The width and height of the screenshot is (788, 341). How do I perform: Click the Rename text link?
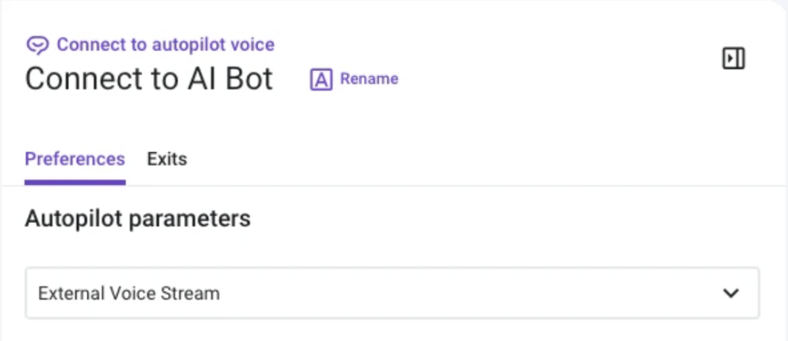click(x=369, y=79)
